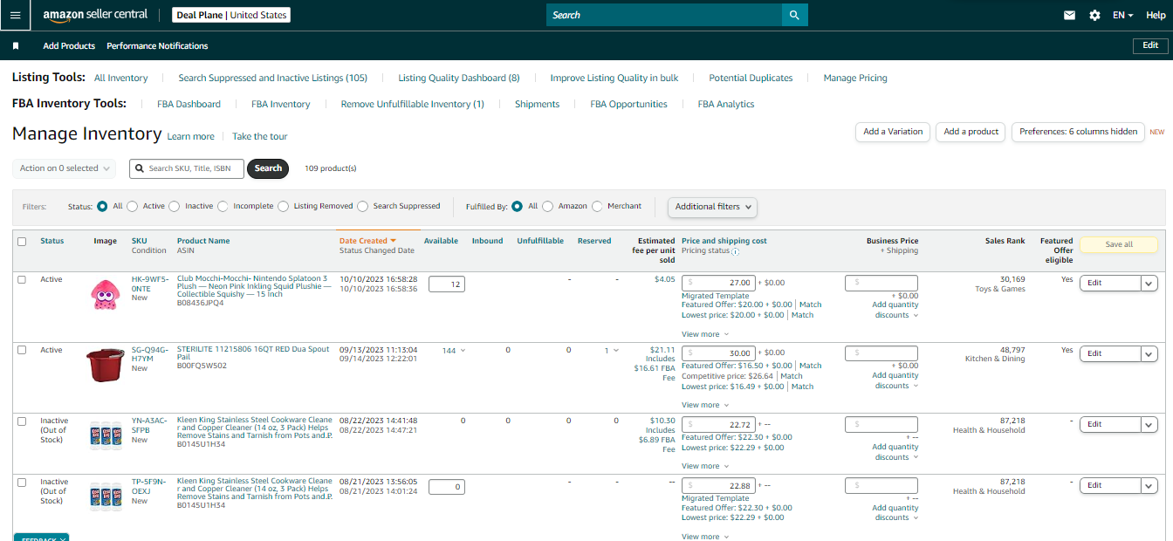Click the Amazon Seller Central logo
Screen dimensions: 1173x541
click(95, 15)
